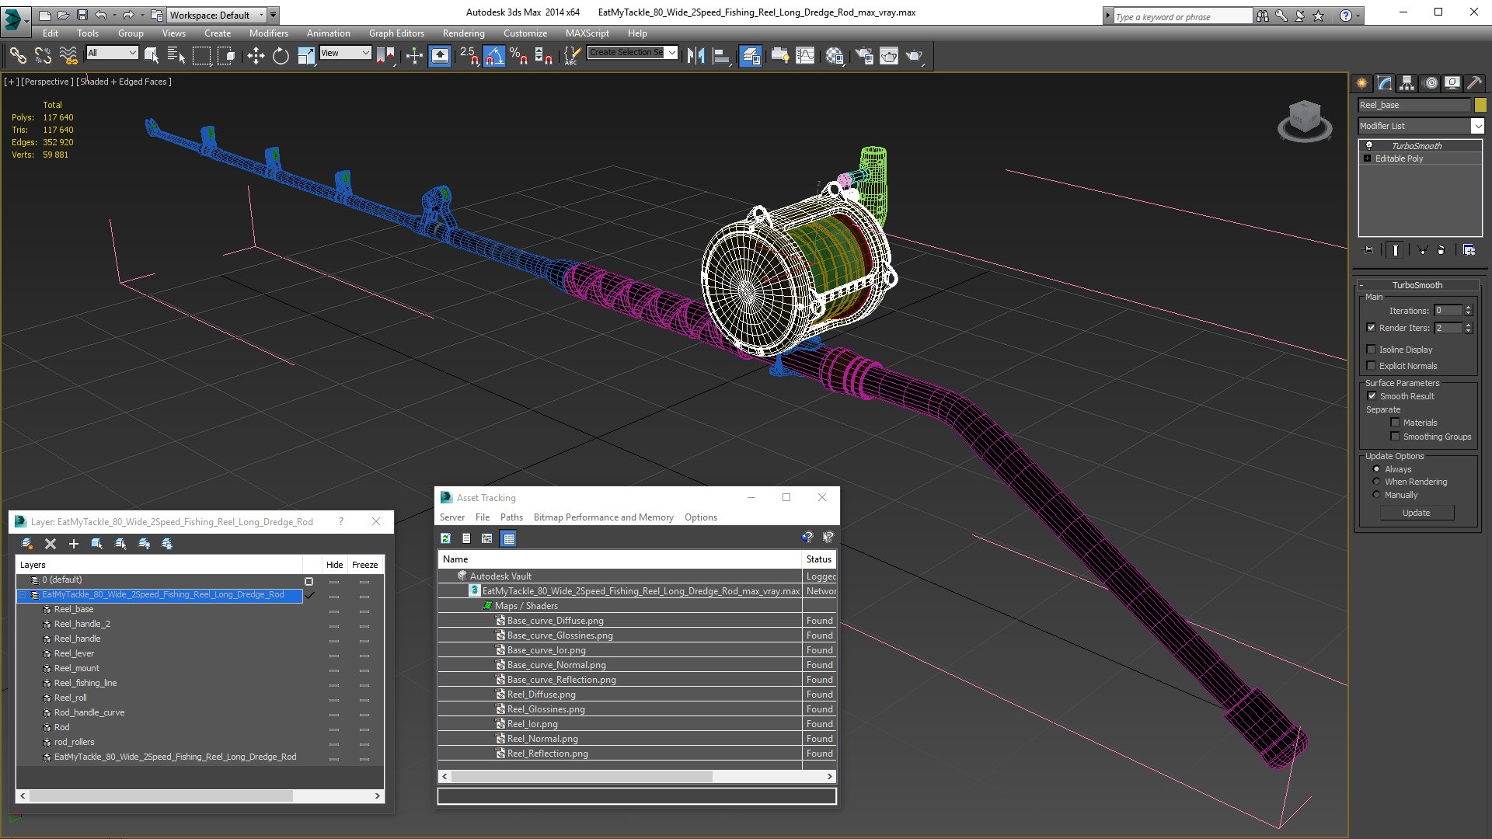The width and height of the screenshot is (1492, 839).
Task: Click the Reel_base object name field
Action: tap(1414, 105)
